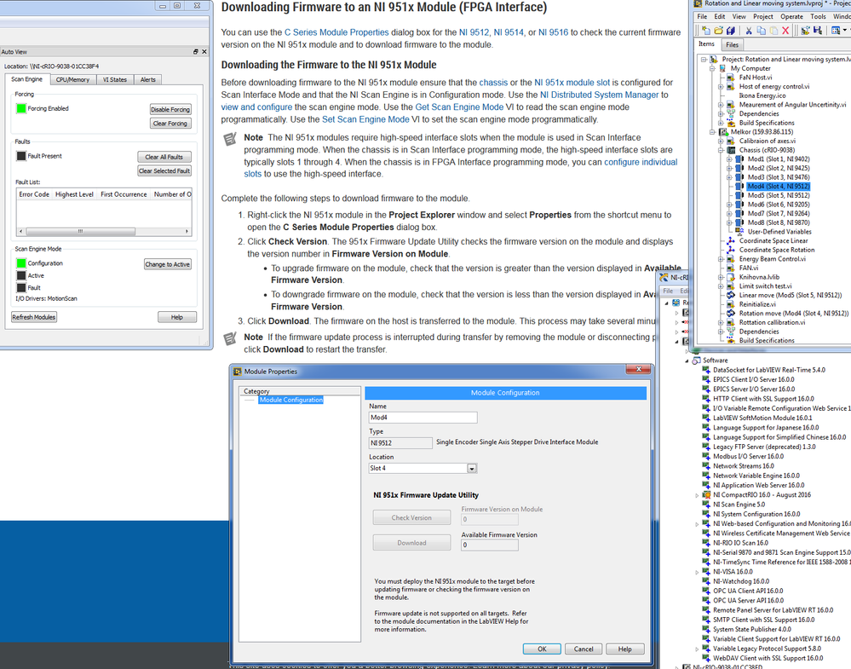Click the Fault Present indicator
This screenshot has width=851, height=669.
click(x=21, y=156)
